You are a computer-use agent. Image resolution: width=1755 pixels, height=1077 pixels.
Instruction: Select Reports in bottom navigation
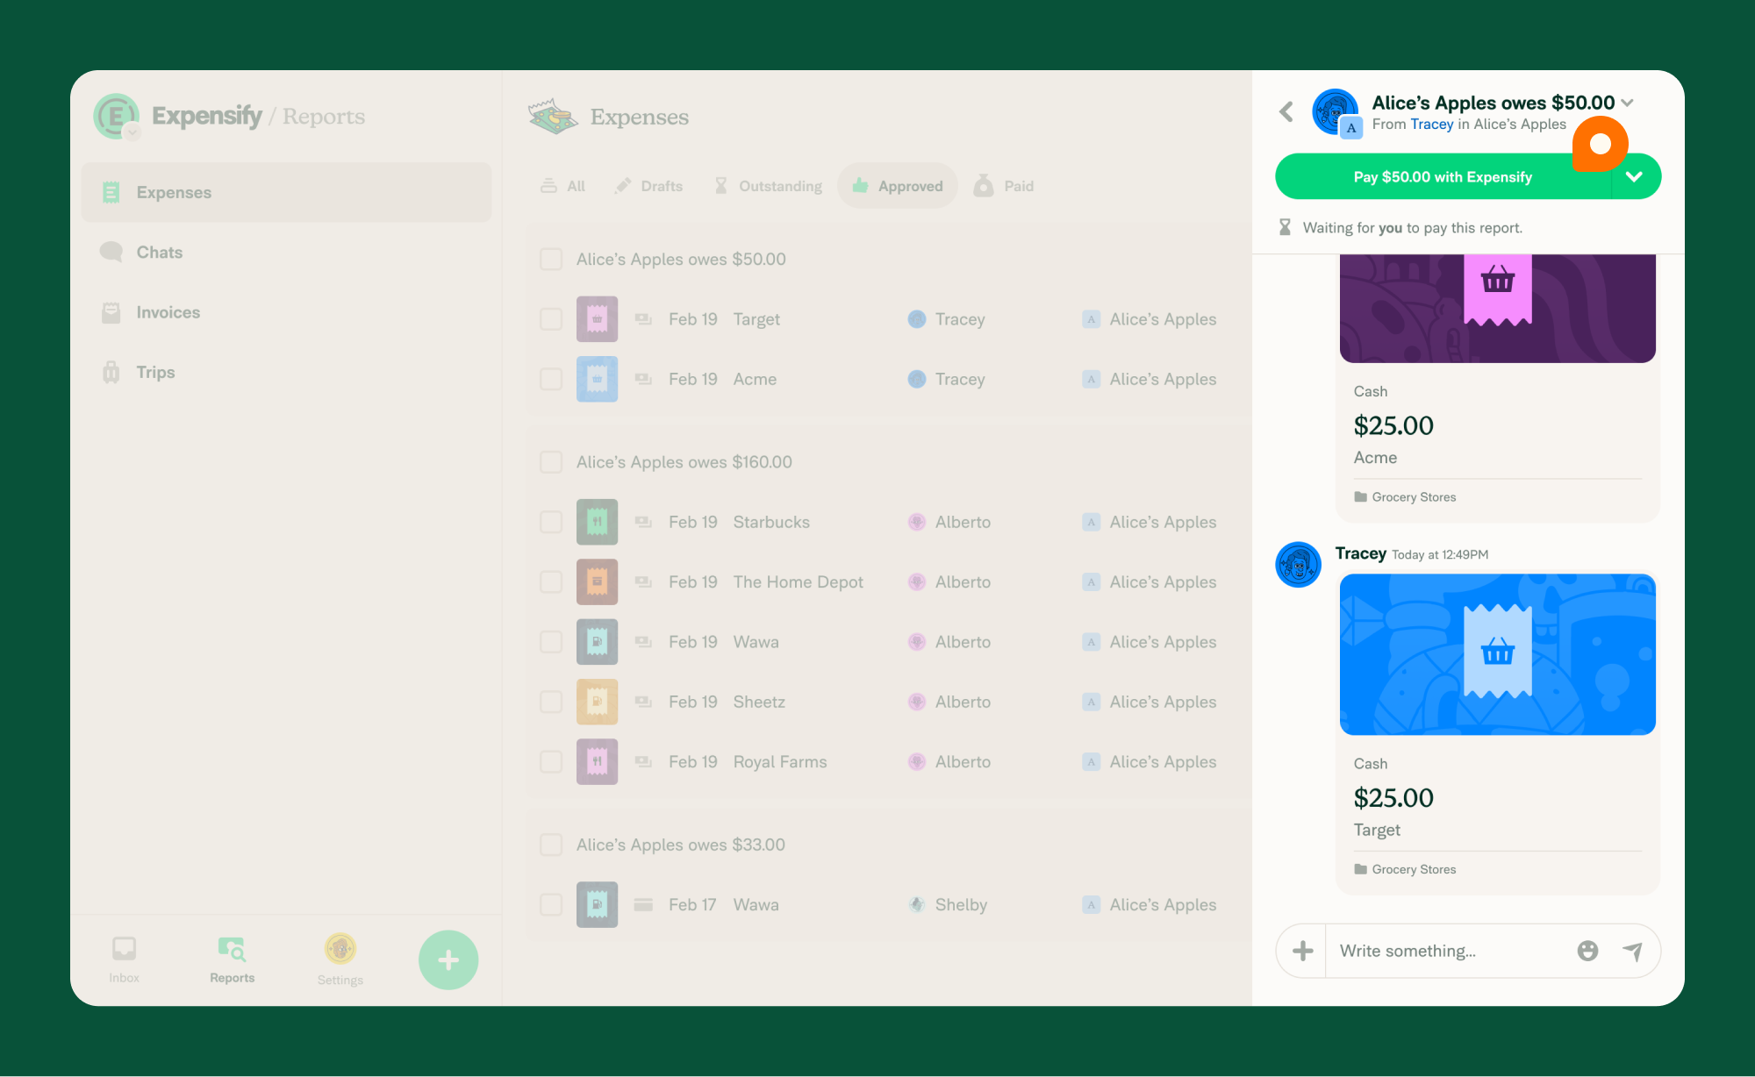coord(232,959)
